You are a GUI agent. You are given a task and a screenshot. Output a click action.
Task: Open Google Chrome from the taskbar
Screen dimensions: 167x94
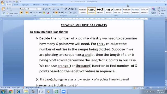click(11, 92)
